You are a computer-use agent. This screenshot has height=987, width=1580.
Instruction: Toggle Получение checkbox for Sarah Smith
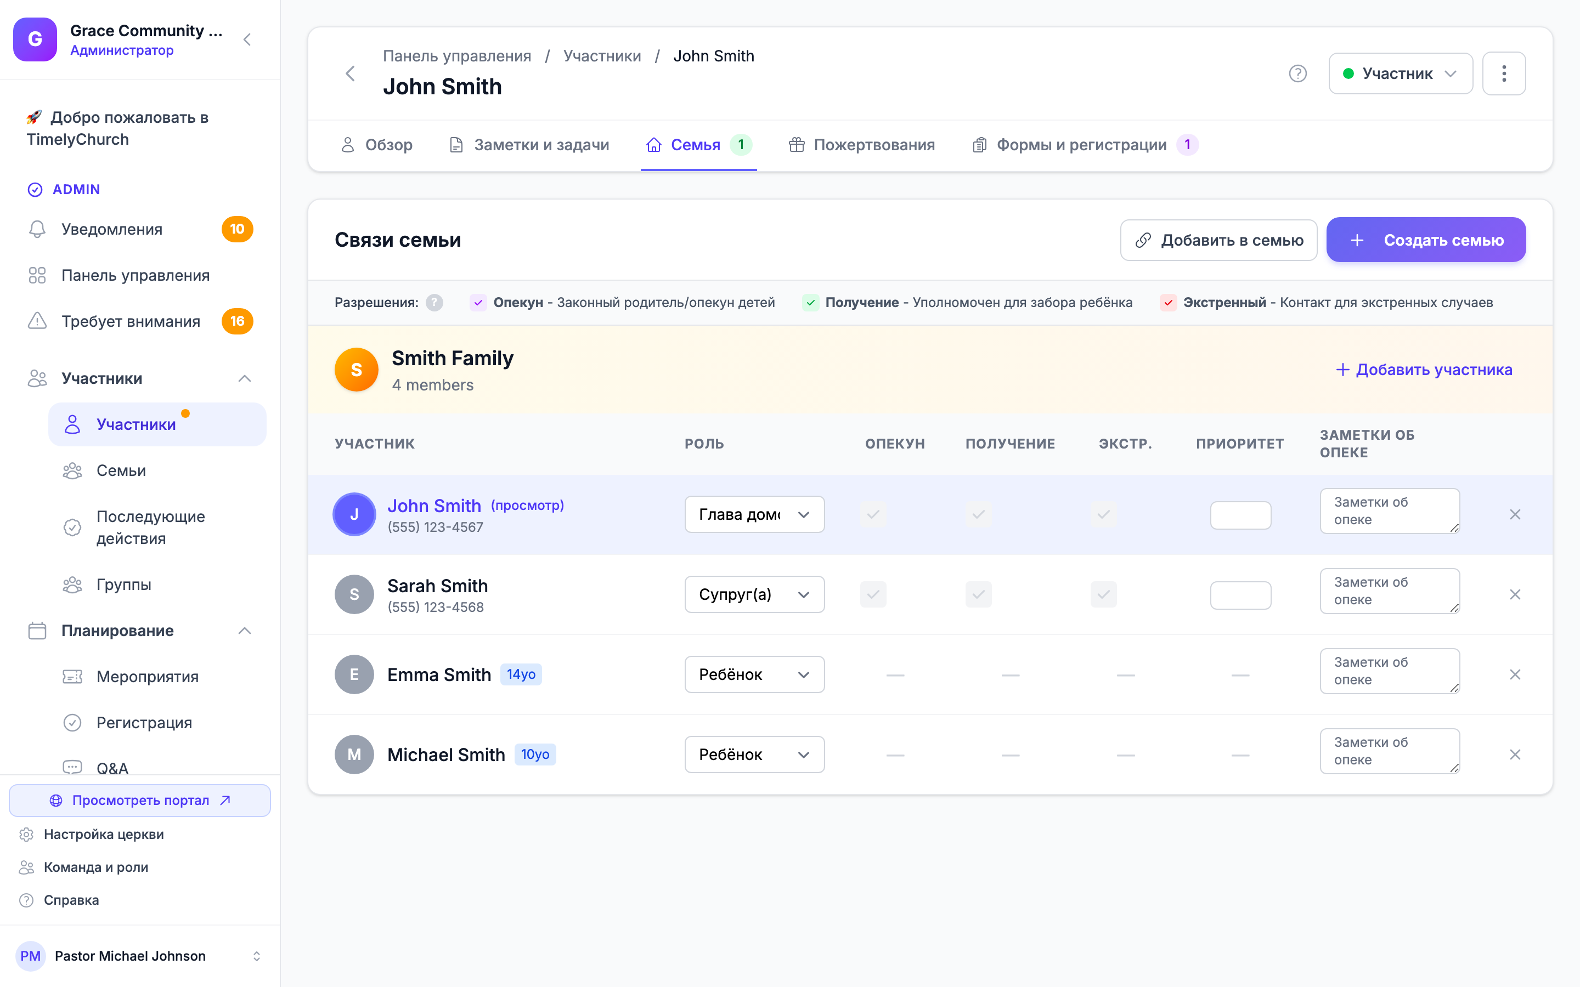[978, 594]
